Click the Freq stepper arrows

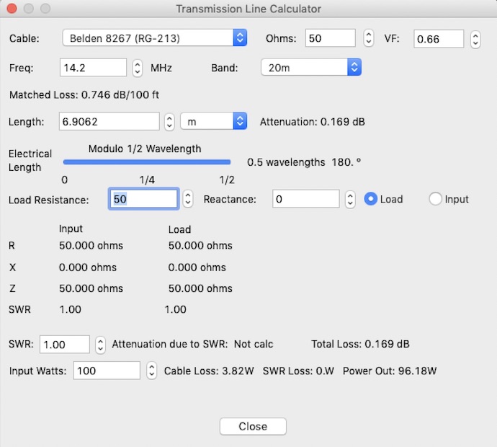point(138,68)
